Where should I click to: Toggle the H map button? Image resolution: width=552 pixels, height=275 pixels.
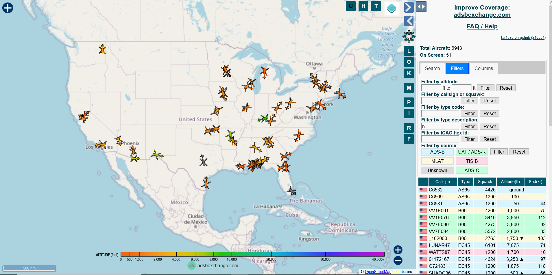[363, 6]
